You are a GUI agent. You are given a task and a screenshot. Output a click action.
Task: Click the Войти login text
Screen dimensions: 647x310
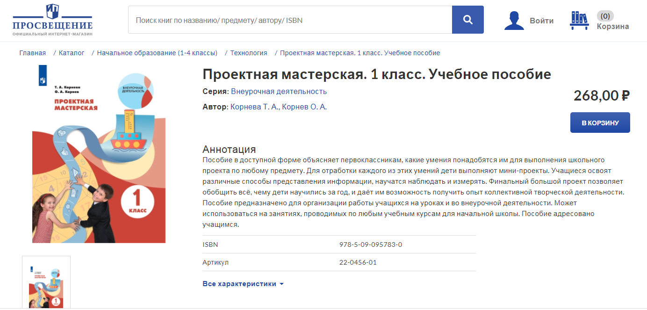541,21
